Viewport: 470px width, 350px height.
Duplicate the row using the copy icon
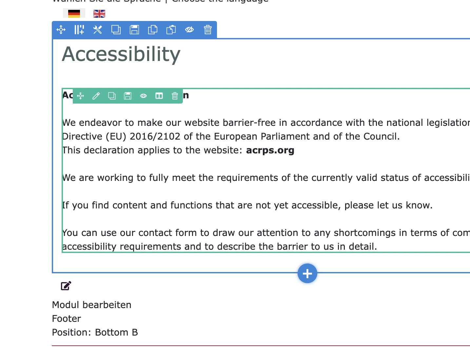coord(116,29)
